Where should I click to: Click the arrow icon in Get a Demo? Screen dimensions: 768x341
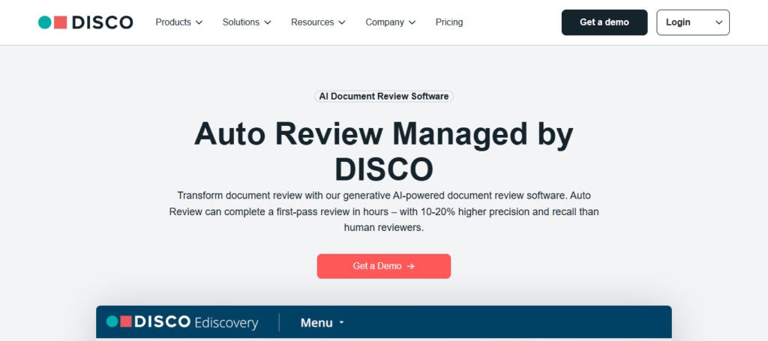point(411,266)
